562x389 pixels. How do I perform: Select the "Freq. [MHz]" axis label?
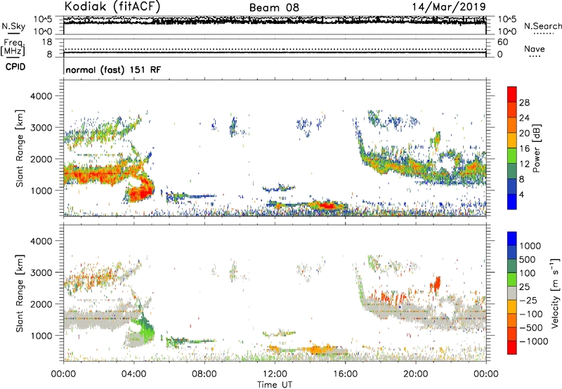click(x=13, y=48)
